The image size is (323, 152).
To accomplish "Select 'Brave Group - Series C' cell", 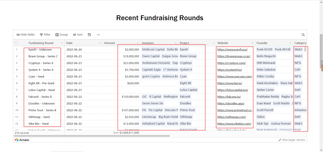I will tap(43, 56).
